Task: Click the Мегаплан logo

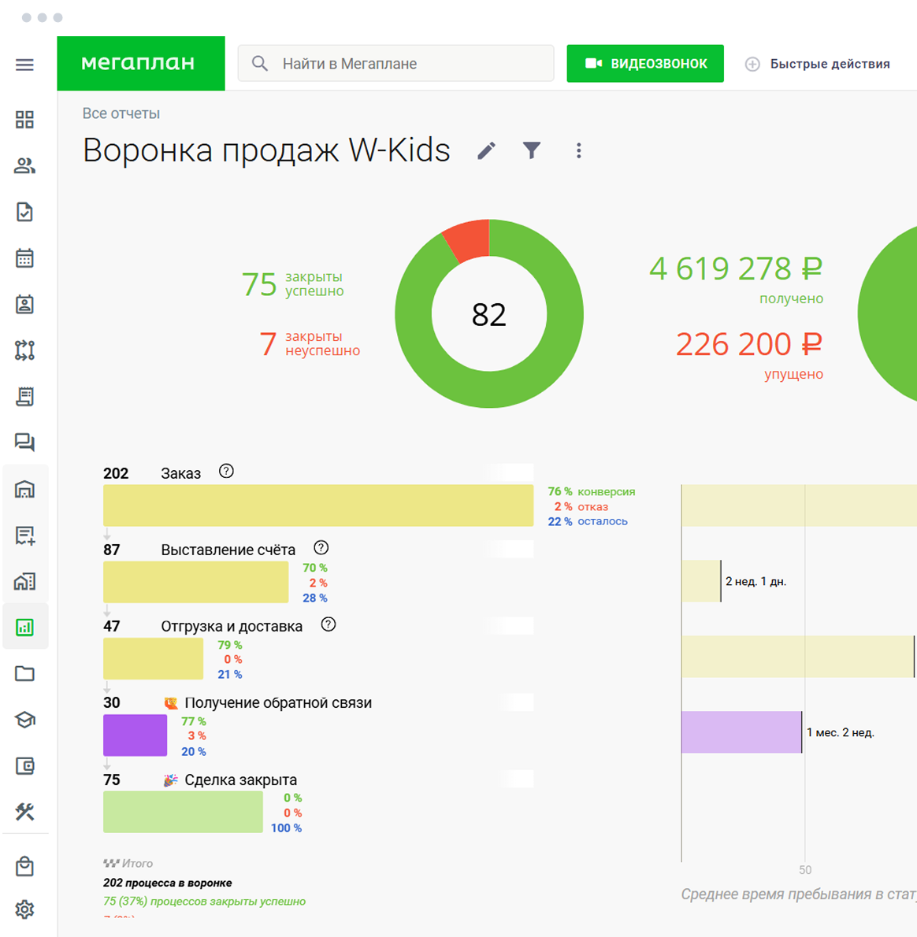Action: 140,63
